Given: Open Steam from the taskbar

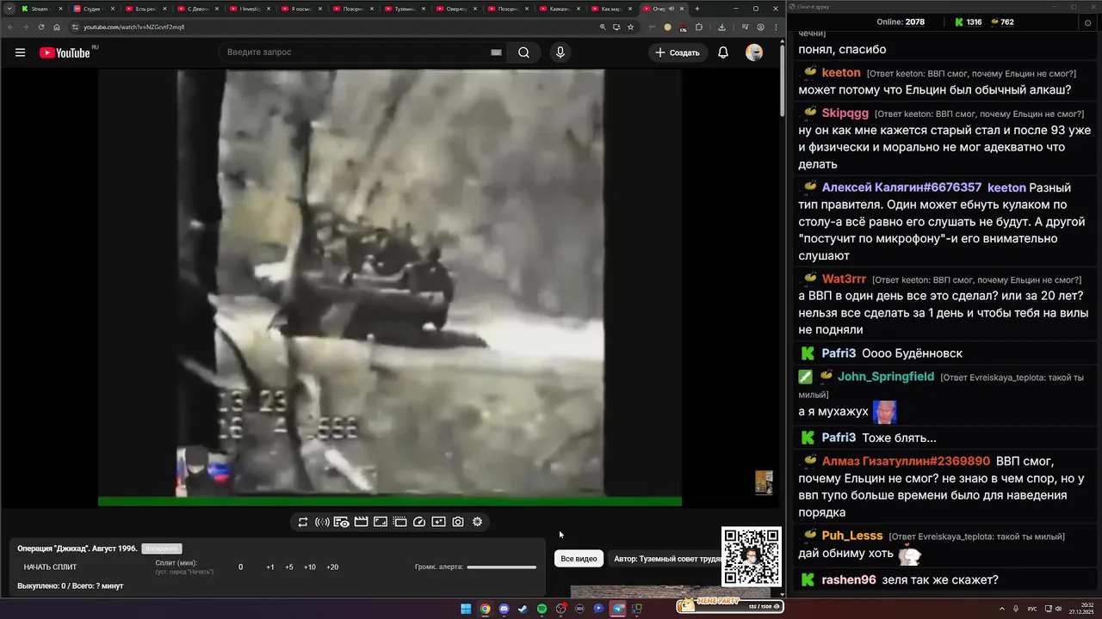Looking at the screenshot, I should point(523,609).
